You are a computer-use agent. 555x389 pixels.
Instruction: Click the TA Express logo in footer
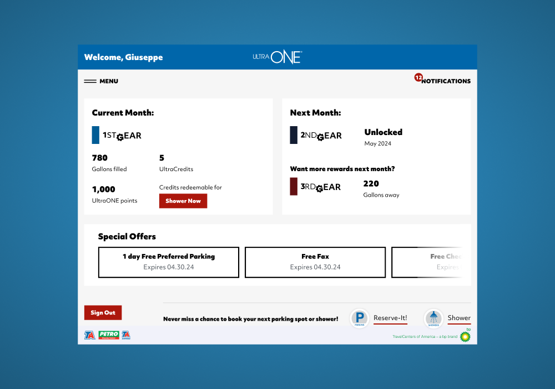[x=126, y=335]
